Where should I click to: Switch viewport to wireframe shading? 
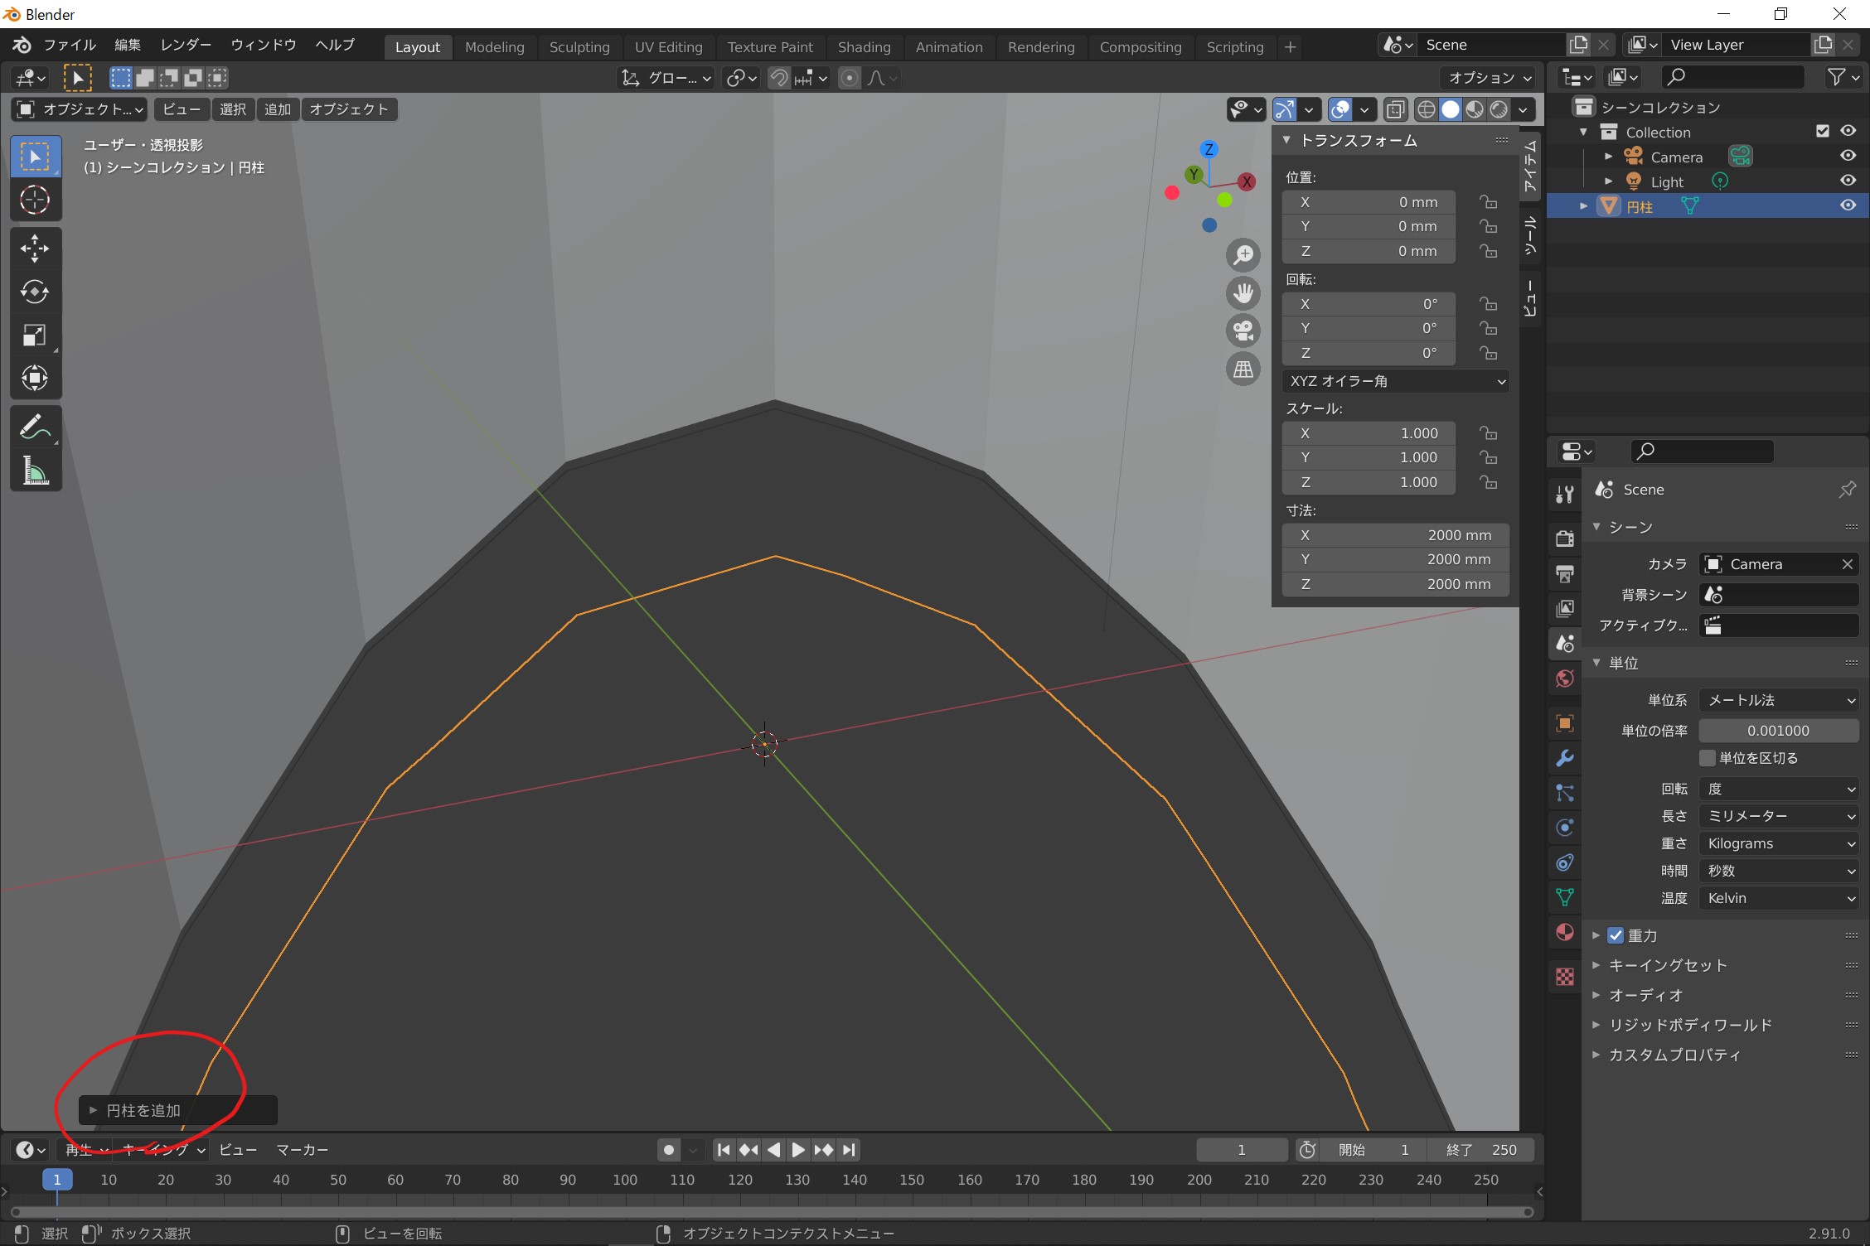tap(1426, 109)
